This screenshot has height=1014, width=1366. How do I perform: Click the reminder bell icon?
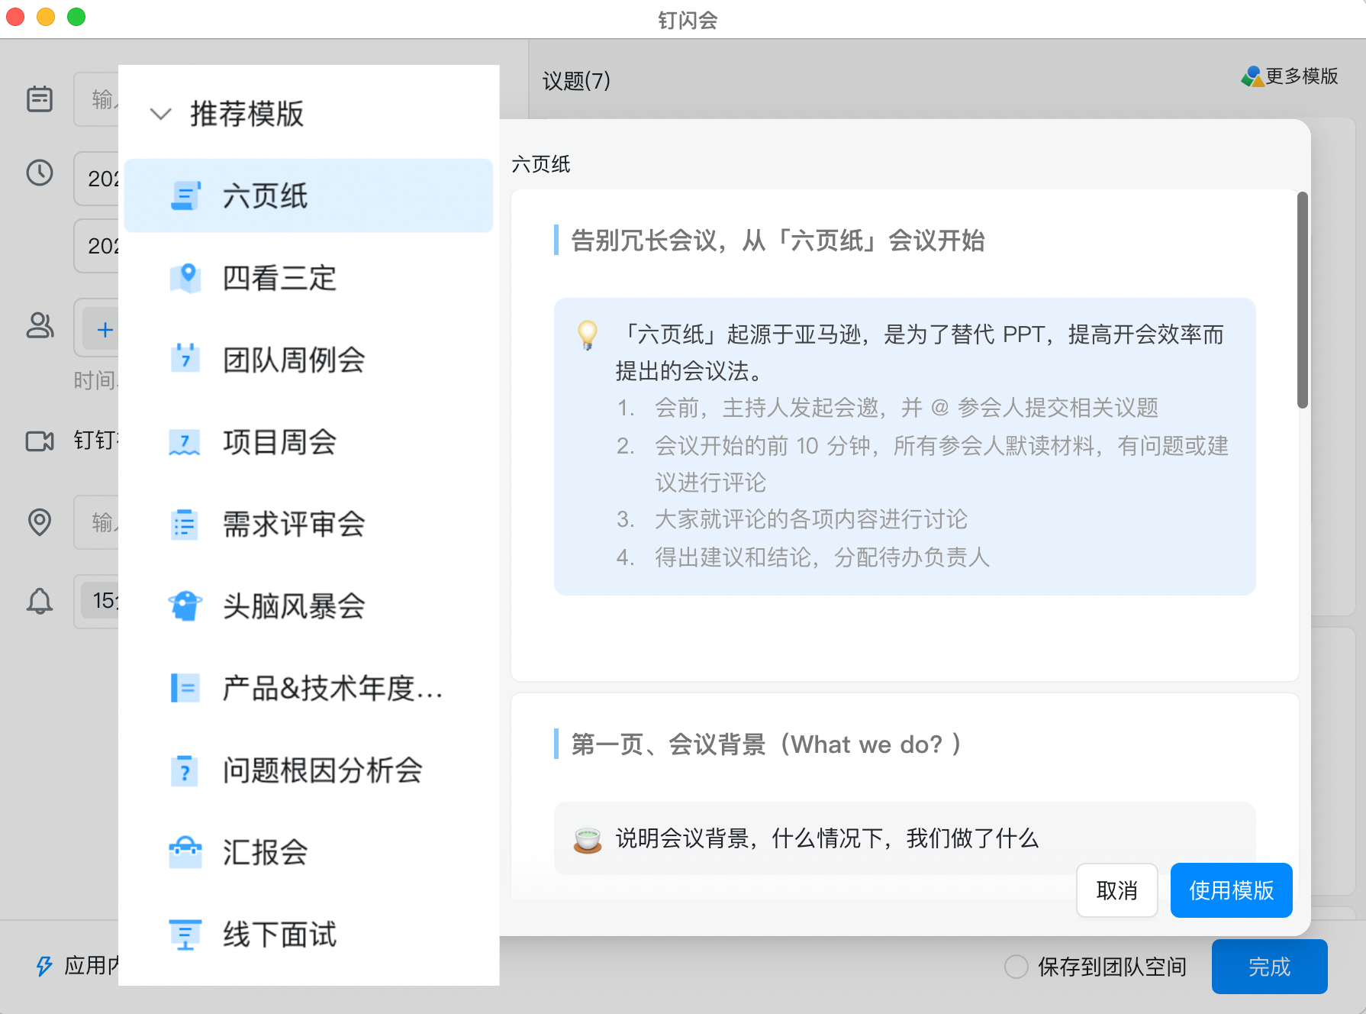[x=40, y=602]
